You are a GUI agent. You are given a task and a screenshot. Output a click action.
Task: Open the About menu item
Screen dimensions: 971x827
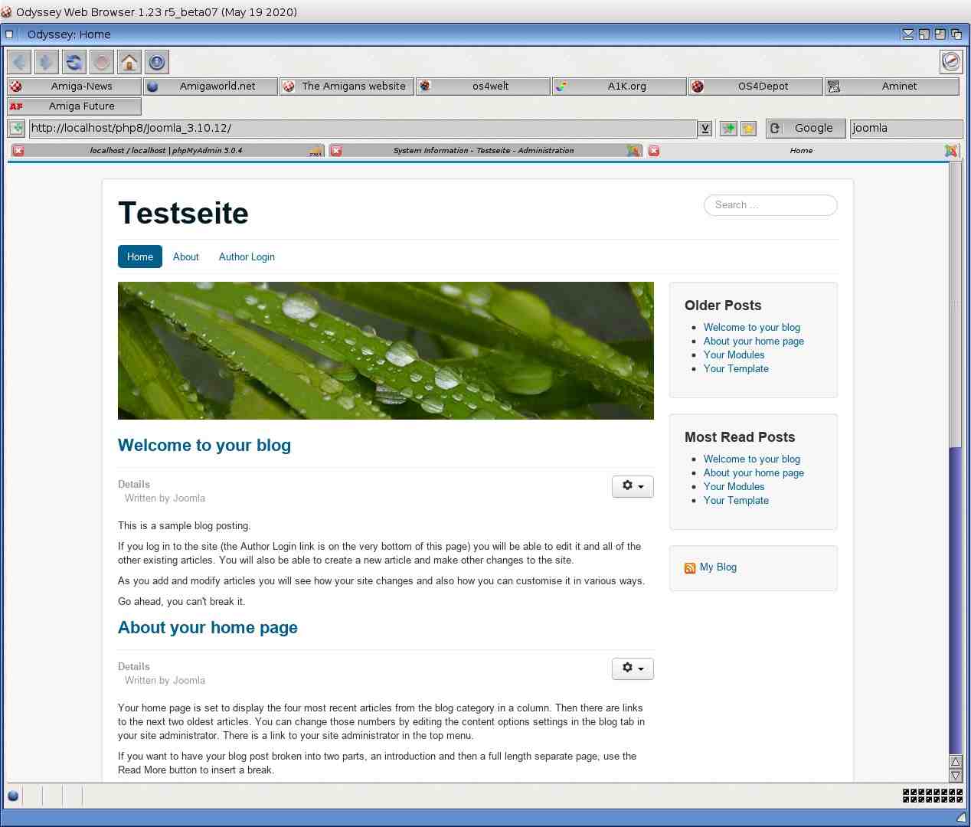[x=185, y=257]
